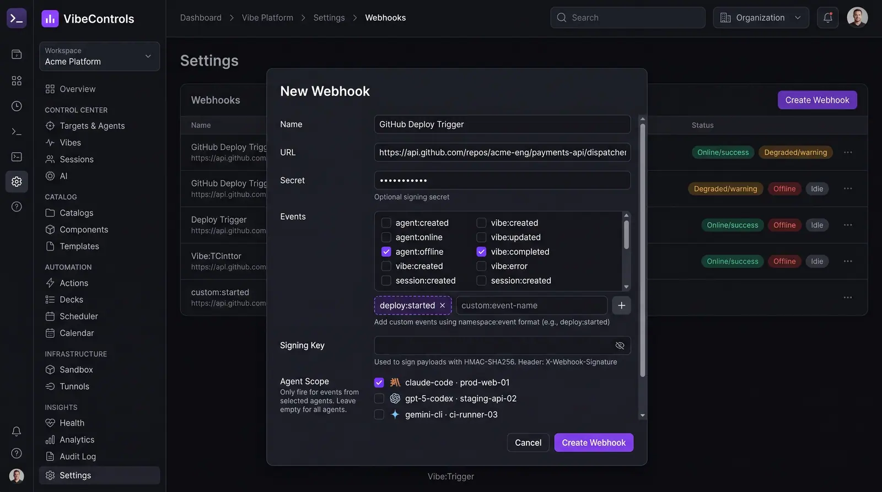This screenshot has width=882, height=492.
Task: Open the console panel icon in left rail
Action: tap(17, 157)
